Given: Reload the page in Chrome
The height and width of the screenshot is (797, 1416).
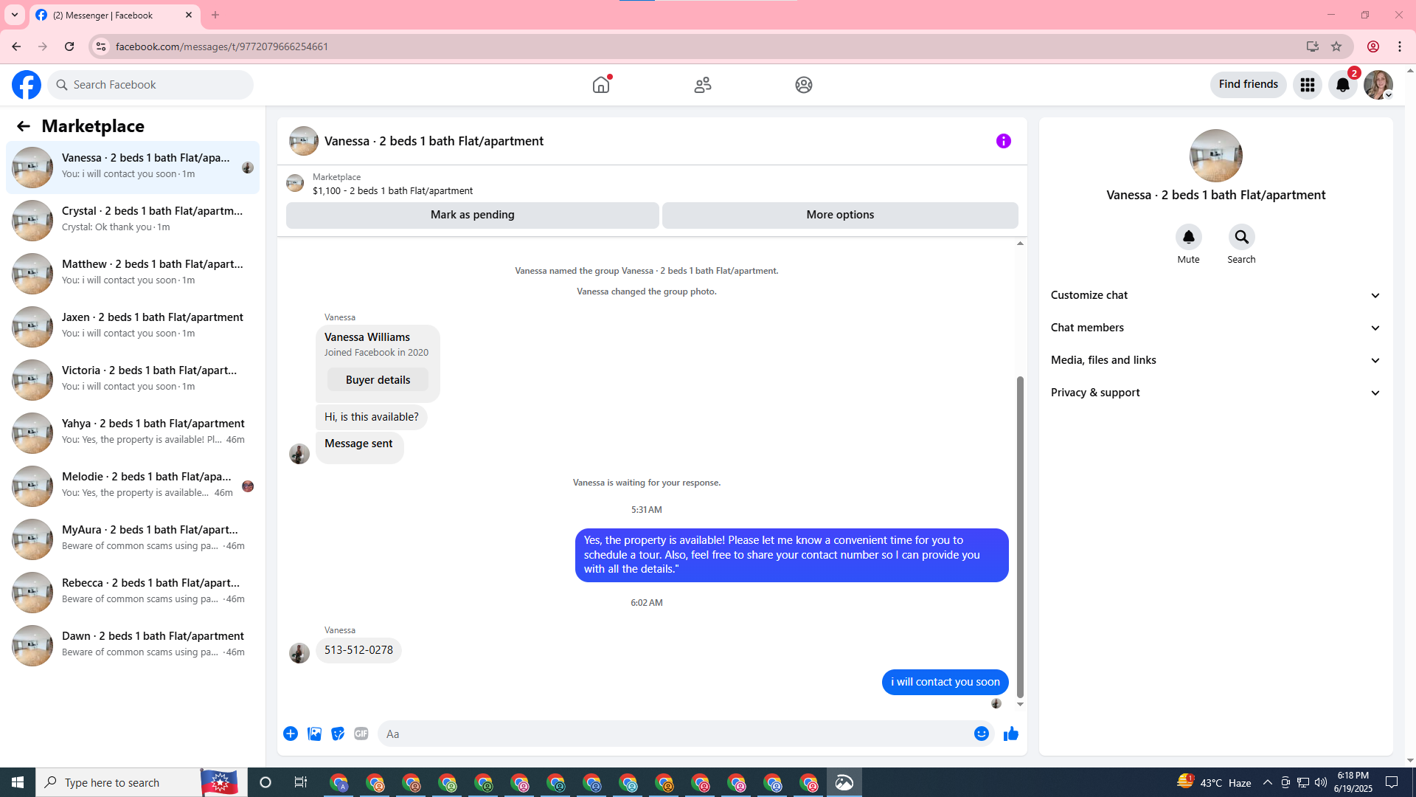Looking at the screenshot, I should pos(69,46).
